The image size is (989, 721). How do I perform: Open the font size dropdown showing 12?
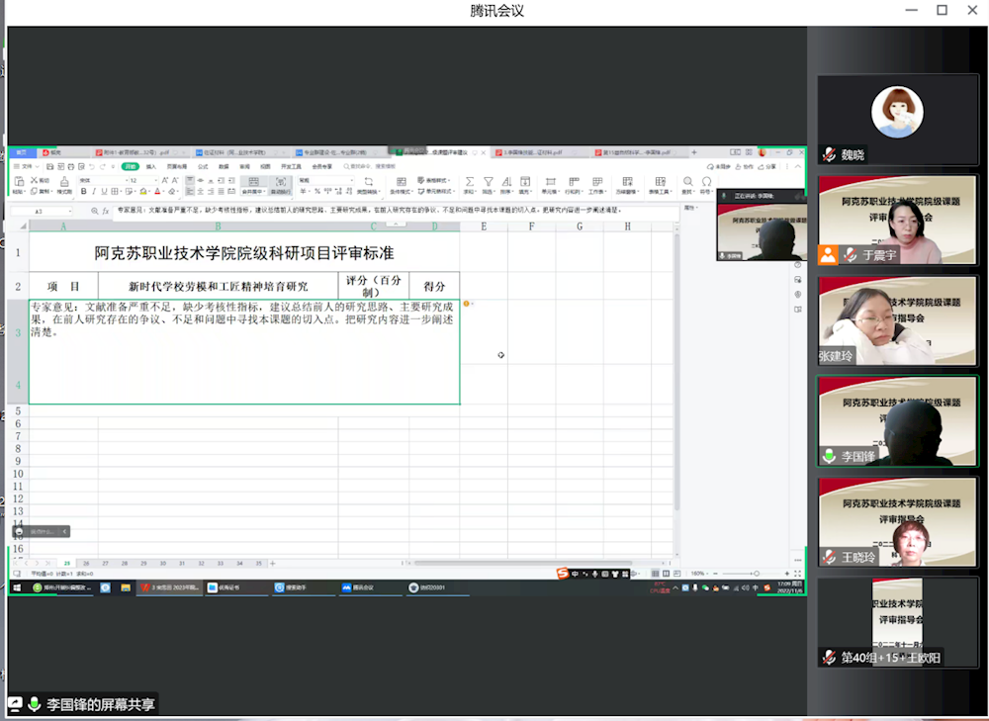click(156, 180)
